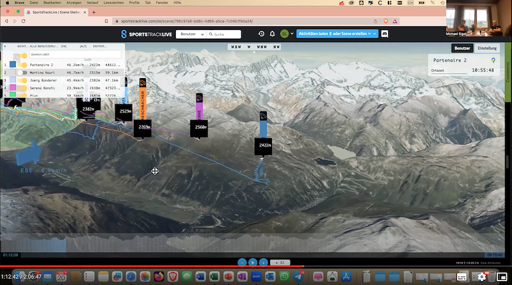Open notifications bell icon
This screenshot has width=512, height=285.
273,34
